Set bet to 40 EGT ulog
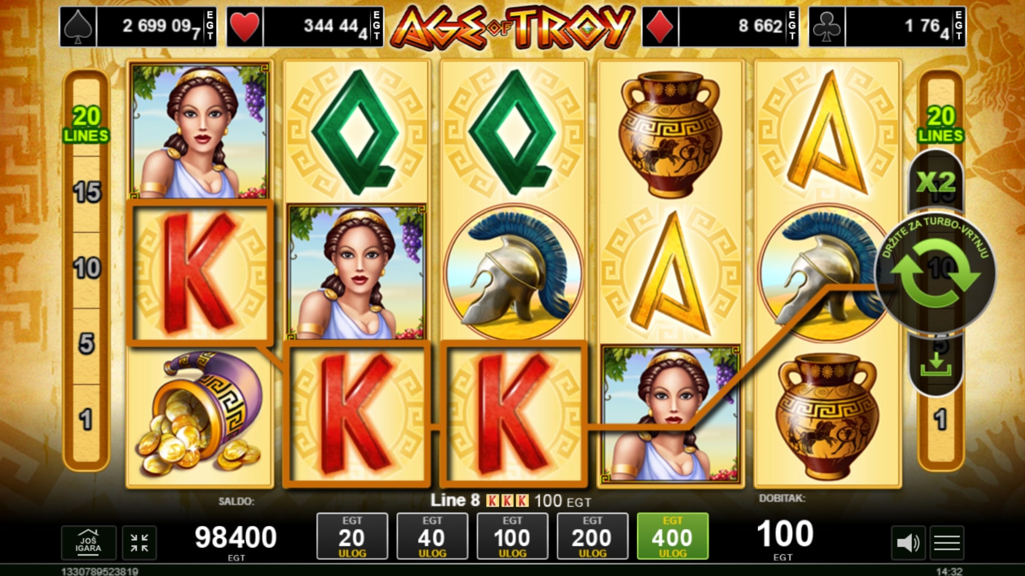This screenshot has width=1025, height=576. (432, 536)
